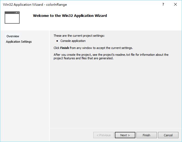Screen dimensions: 182x142
Task: Select the Overview page in sidebar
Action: click(13, 36)
